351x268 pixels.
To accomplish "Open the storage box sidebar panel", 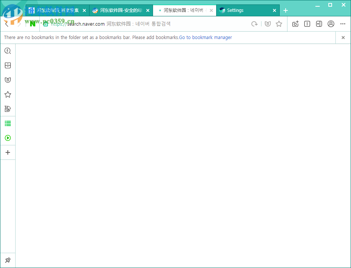I will [8, 65].
